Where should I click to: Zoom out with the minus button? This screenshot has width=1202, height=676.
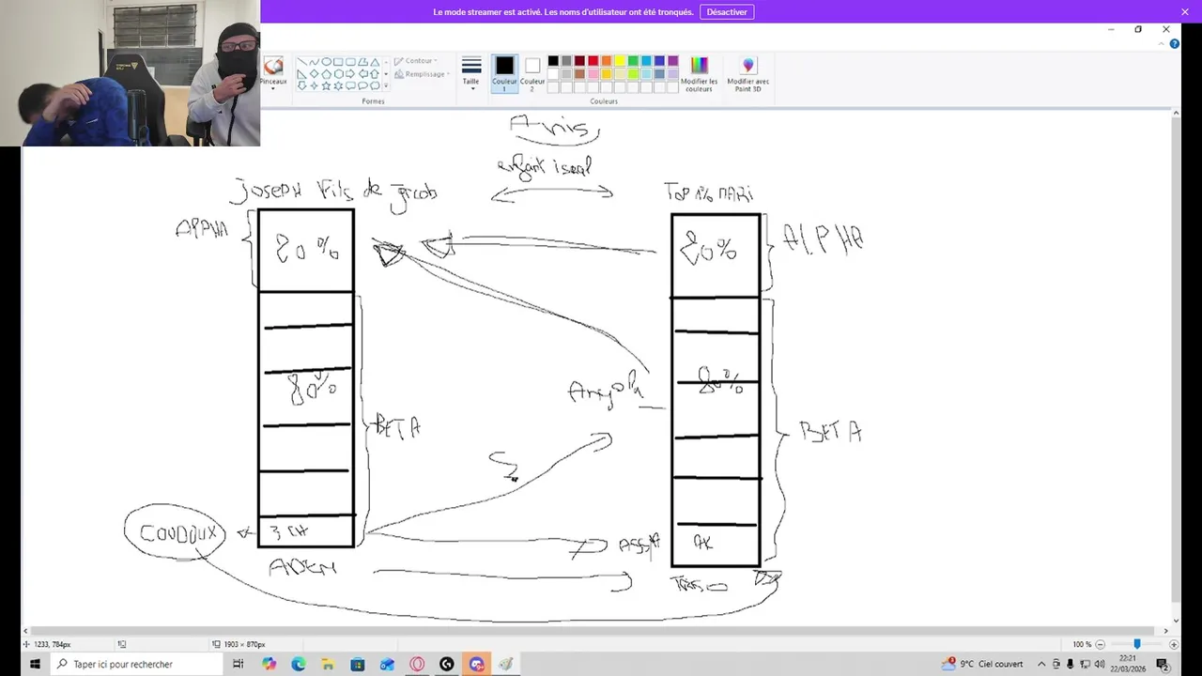(x=1101, y=644)
